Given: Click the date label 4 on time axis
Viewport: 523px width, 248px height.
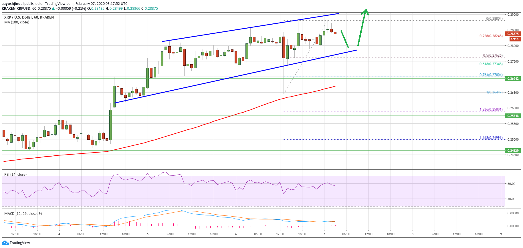Looking at the screenshot, I should click(59, 234).
